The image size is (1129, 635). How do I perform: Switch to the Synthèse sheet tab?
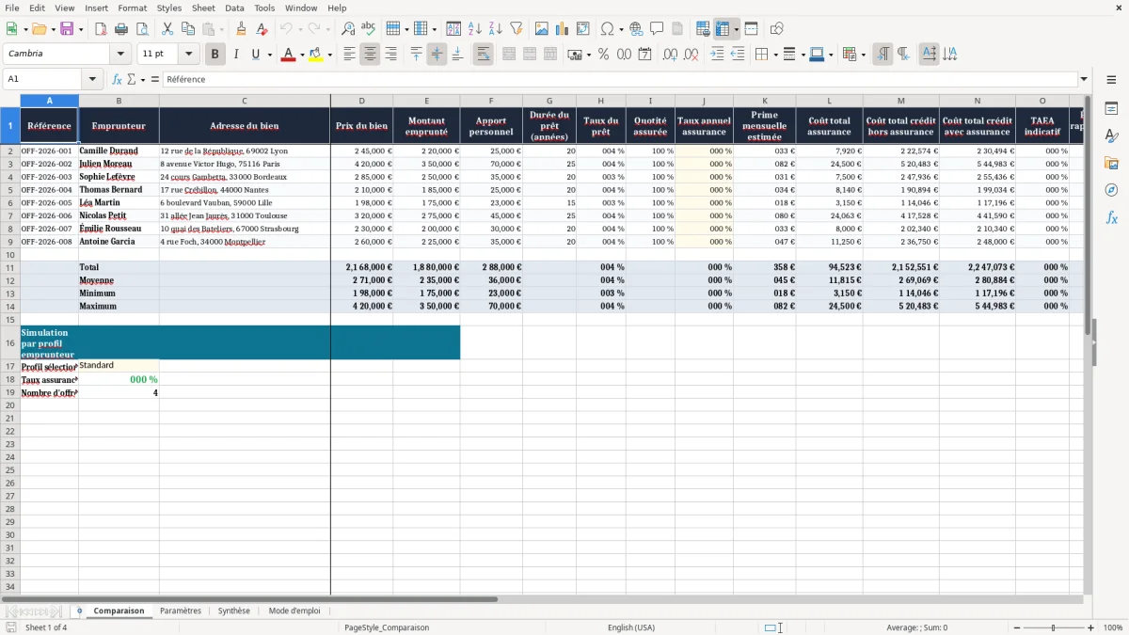pyautogui.click(x=234, y=611)
